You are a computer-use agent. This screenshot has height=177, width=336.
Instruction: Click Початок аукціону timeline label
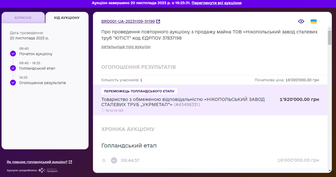(36, 54)
